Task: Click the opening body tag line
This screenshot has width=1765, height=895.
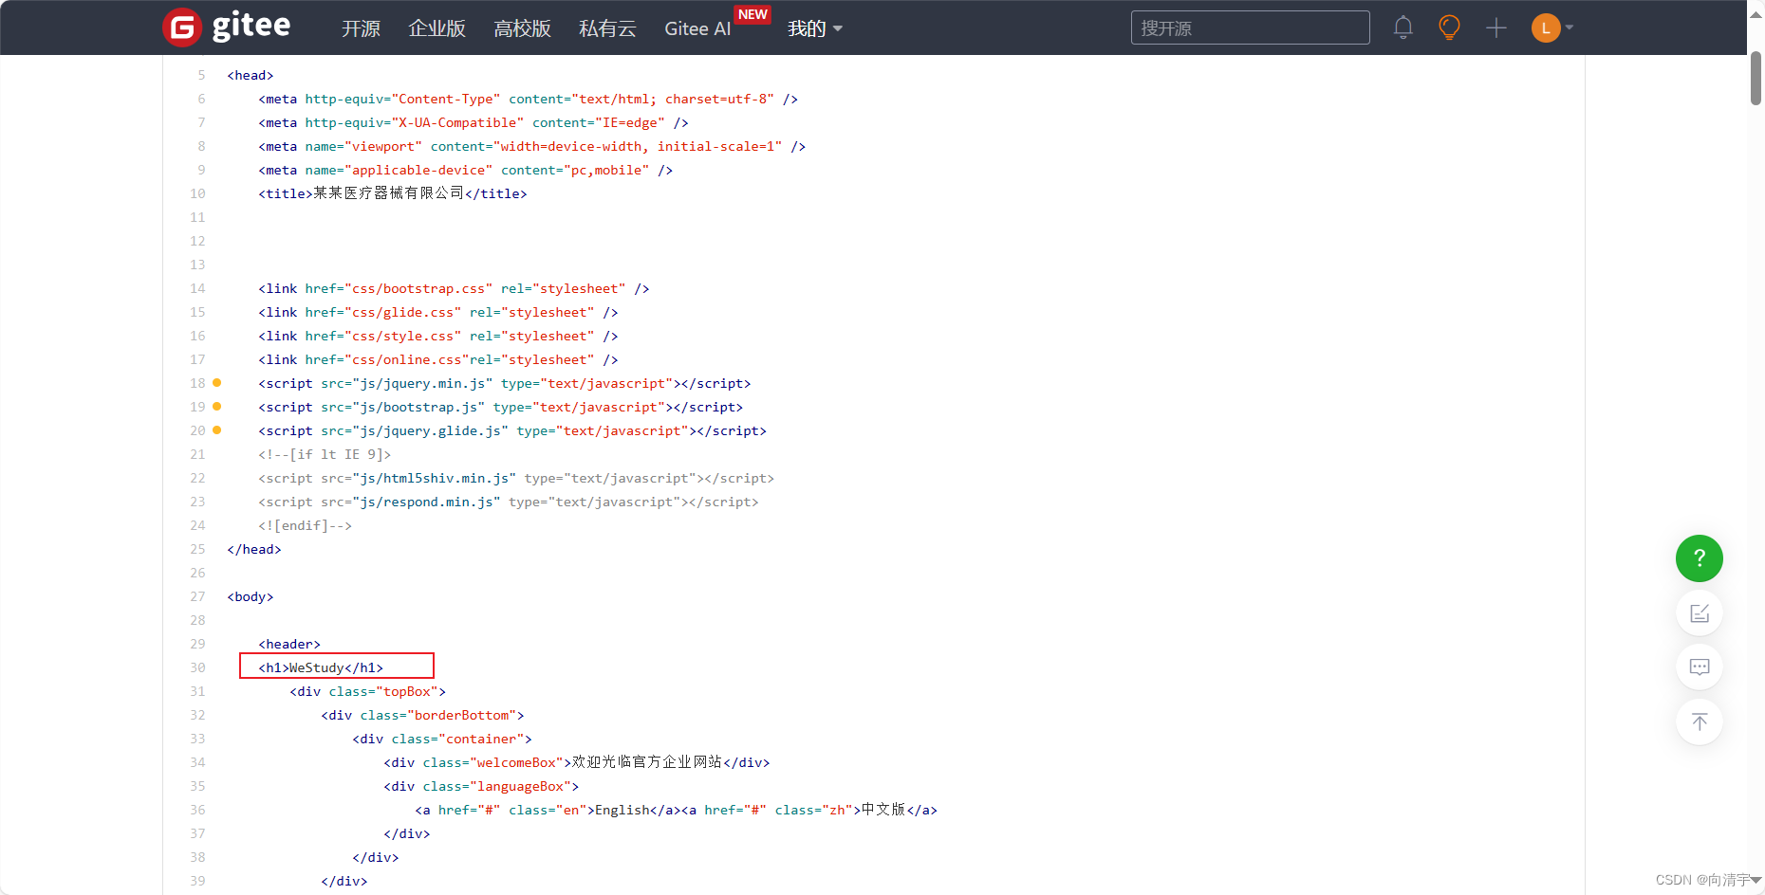Action: [x=251, y=596]
